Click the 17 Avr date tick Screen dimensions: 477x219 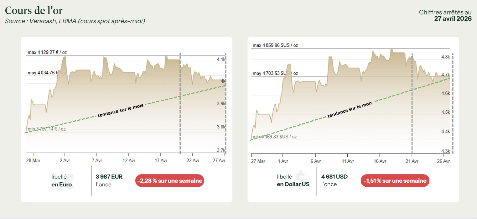(161, 160)
